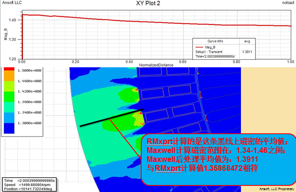Viewport: 296px width, 192px height.
Task: Click the 'NormalizedDistance' axis label
Action: click(x=156, y=65)
